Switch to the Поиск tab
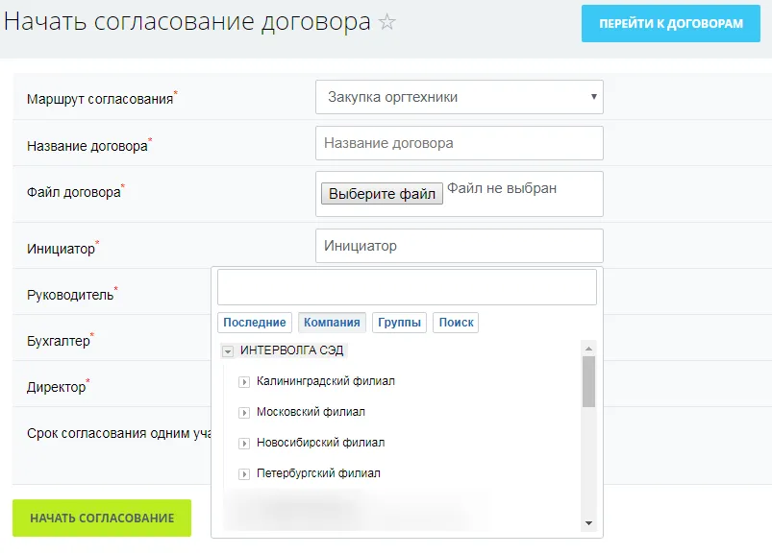The height and width of the screenshot is (555, 772). tap(456, 322)
